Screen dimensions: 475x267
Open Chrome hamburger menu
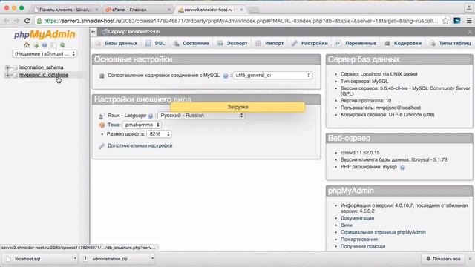[469, 21]
